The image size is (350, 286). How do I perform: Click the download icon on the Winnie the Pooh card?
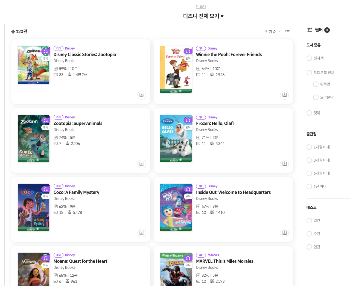284,95
